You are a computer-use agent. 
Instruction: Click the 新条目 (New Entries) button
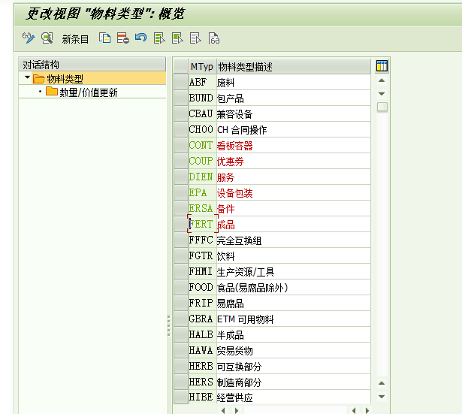(x=75, y=39)
